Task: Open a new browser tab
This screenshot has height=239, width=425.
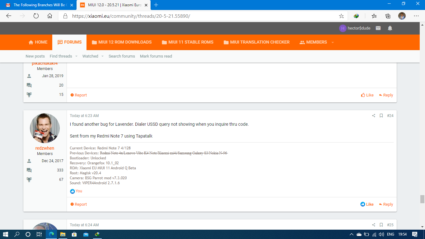Action: point(156,5)
